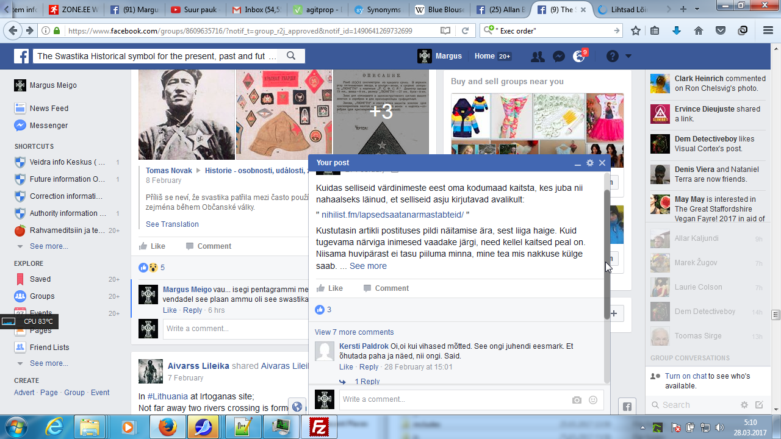Open Friend Requests icon in header

click(x=538, y=57)
